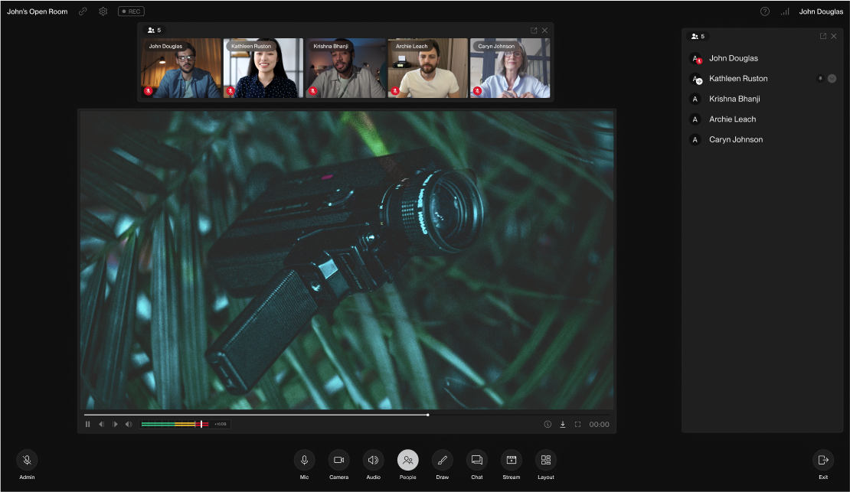Expand Kathleen Ruston's options chevron
Screen dimensions: 850x492
(x=832, y=79)
